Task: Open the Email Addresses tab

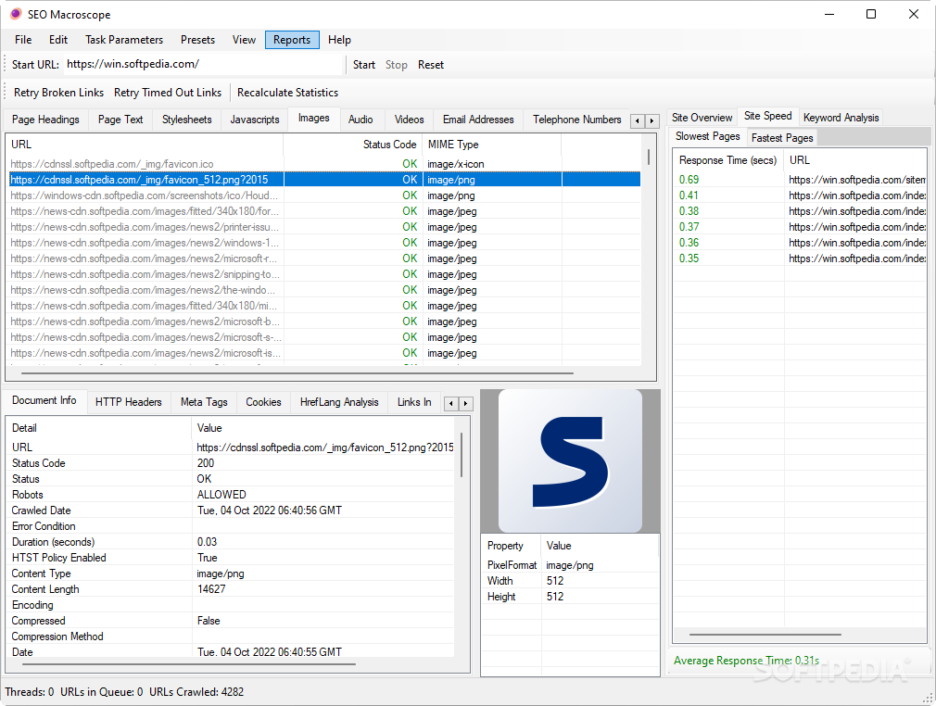Action: pos(478,120)
